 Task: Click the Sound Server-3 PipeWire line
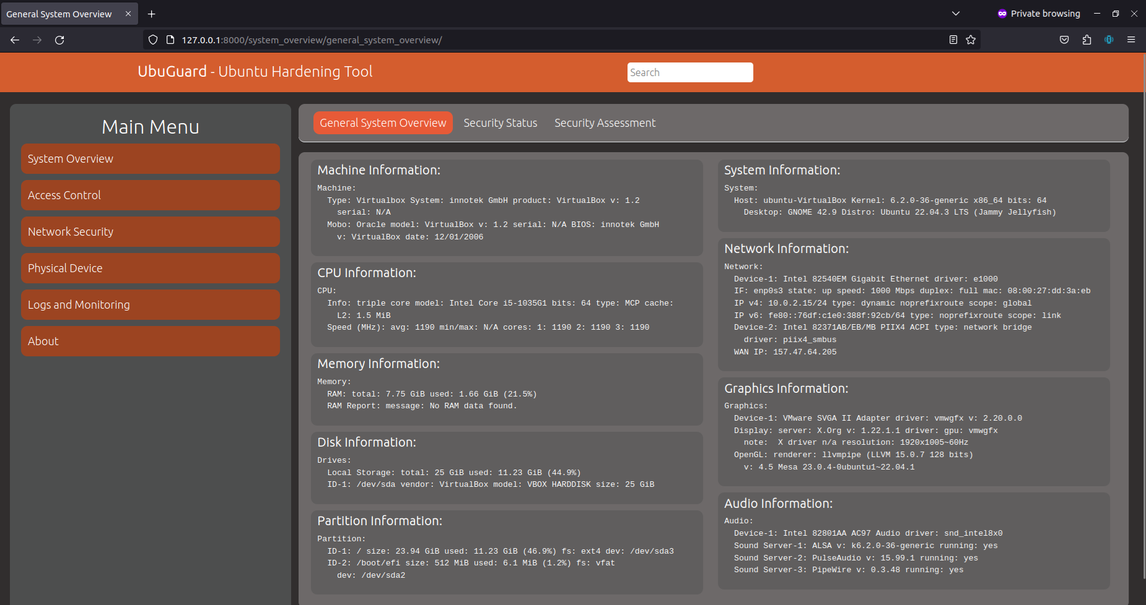(849, 570)
